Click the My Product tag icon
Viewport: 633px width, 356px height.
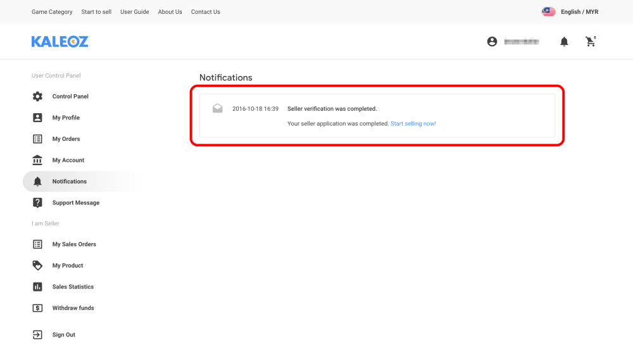coord(37,266)
